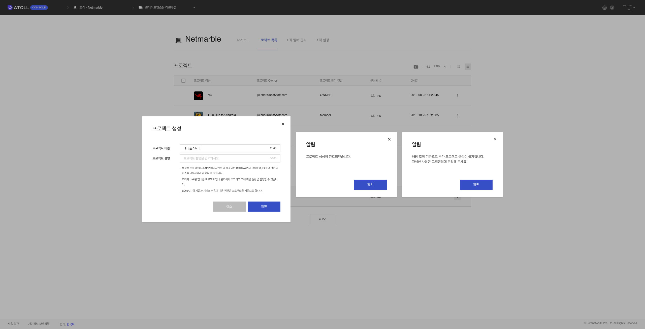Open the 조직 설정 tab

point(322,40)
